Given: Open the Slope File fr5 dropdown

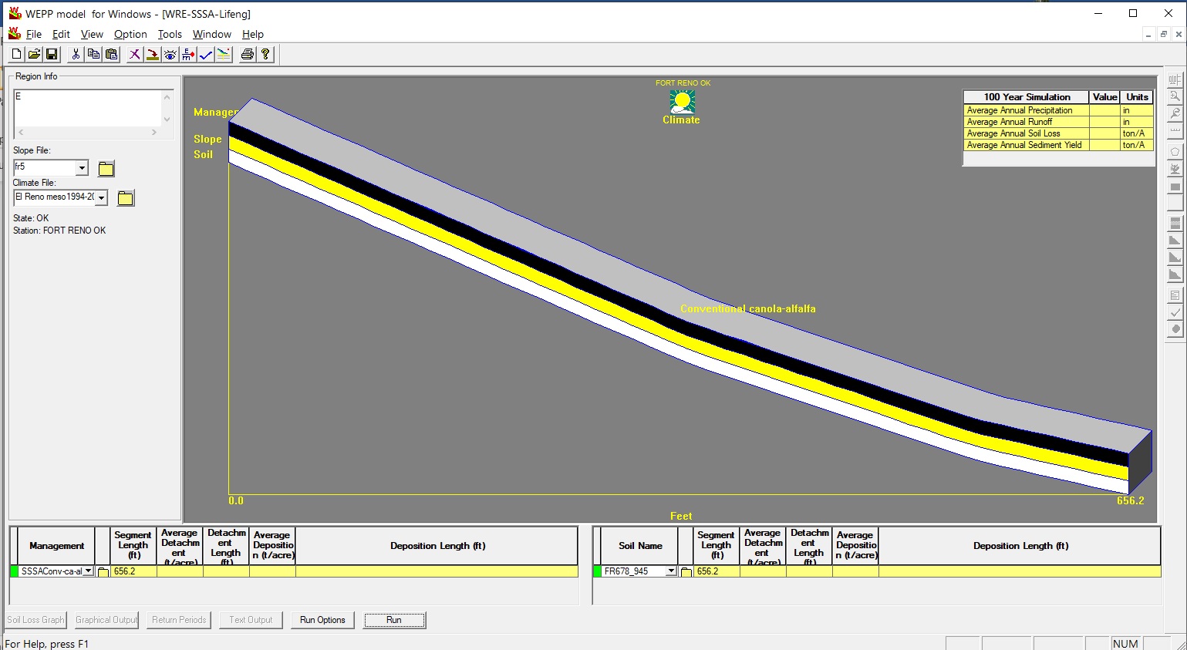Looking at the screenshot, I should 82,168.
